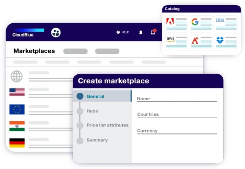Click the Countries input field
This screenshot has width=245, height=169.
pyautogui.click(x=177, y=114)
